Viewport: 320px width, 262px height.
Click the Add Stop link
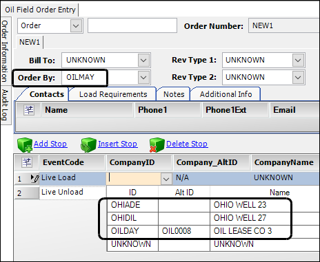[50, 144]
